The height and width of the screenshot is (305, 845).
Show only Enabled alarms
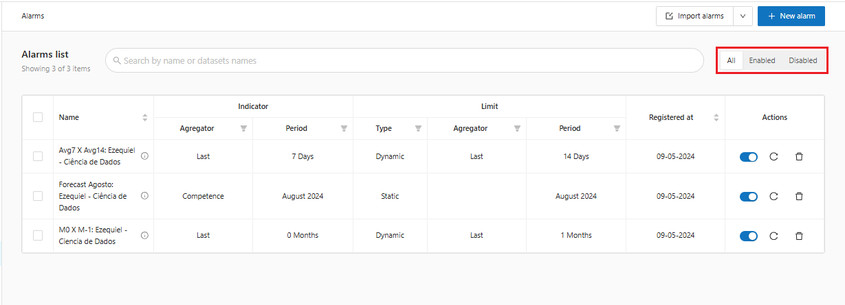coord(762,60)
